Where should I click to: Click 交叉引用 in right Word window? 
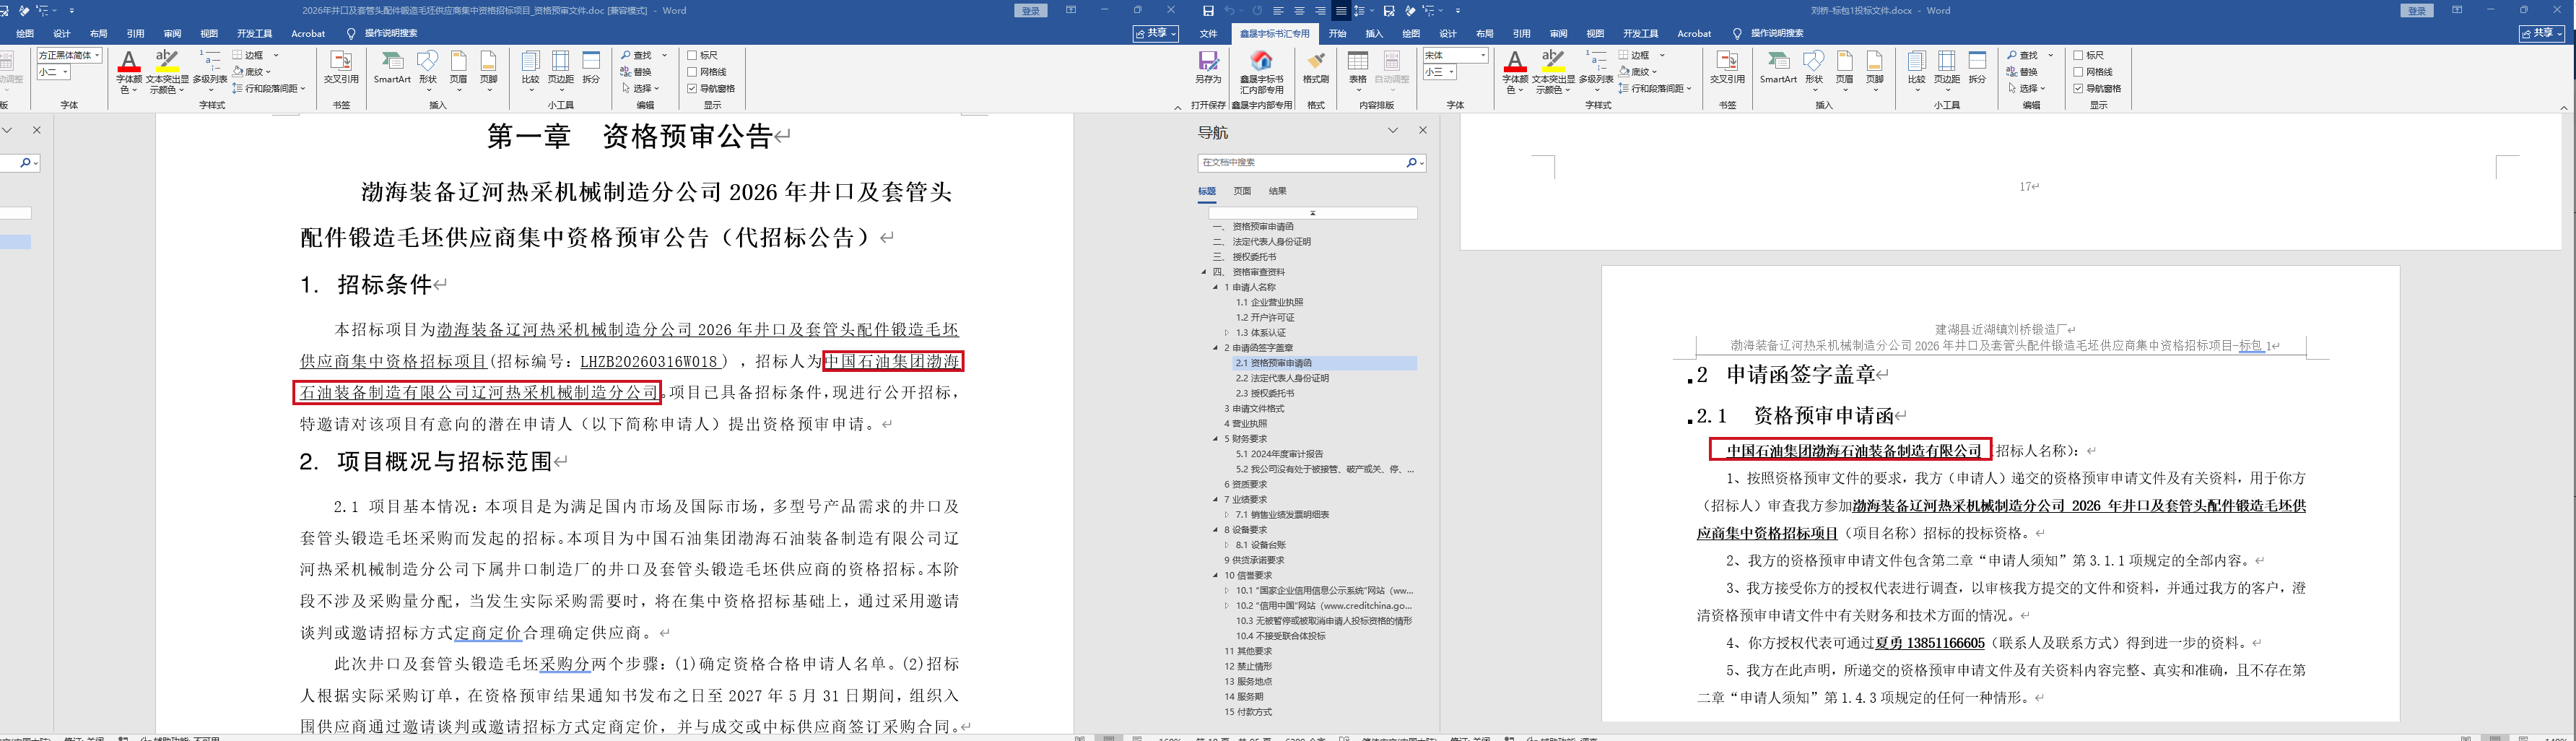coord(1727,68)
